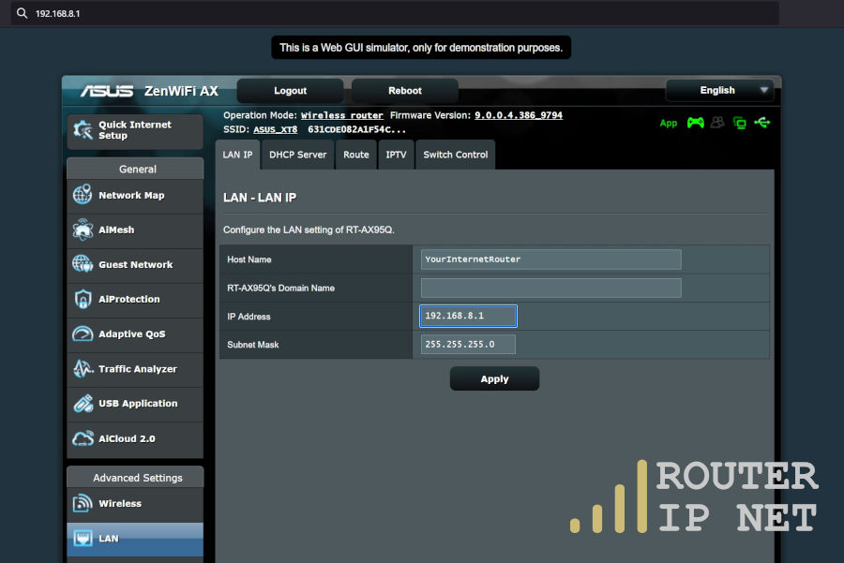Viewport: 844px width, 563px height.
Task: Click the Wireless router operation mode link
Action: (341, 115)
